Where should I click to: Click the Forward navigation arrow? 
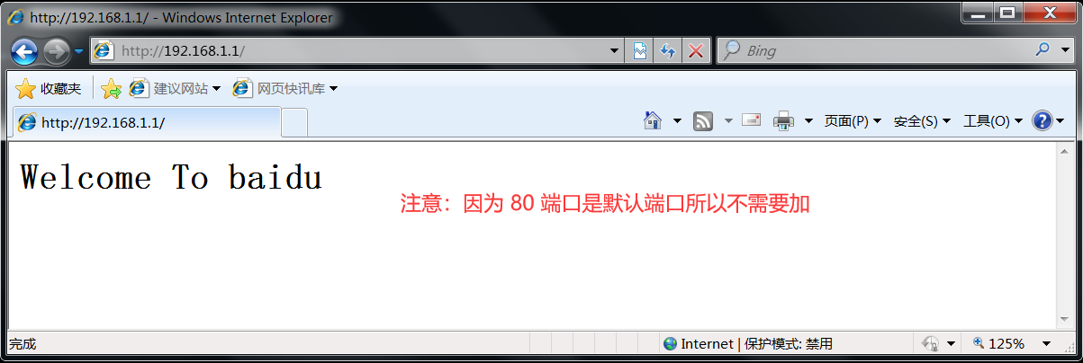point(56,51)
